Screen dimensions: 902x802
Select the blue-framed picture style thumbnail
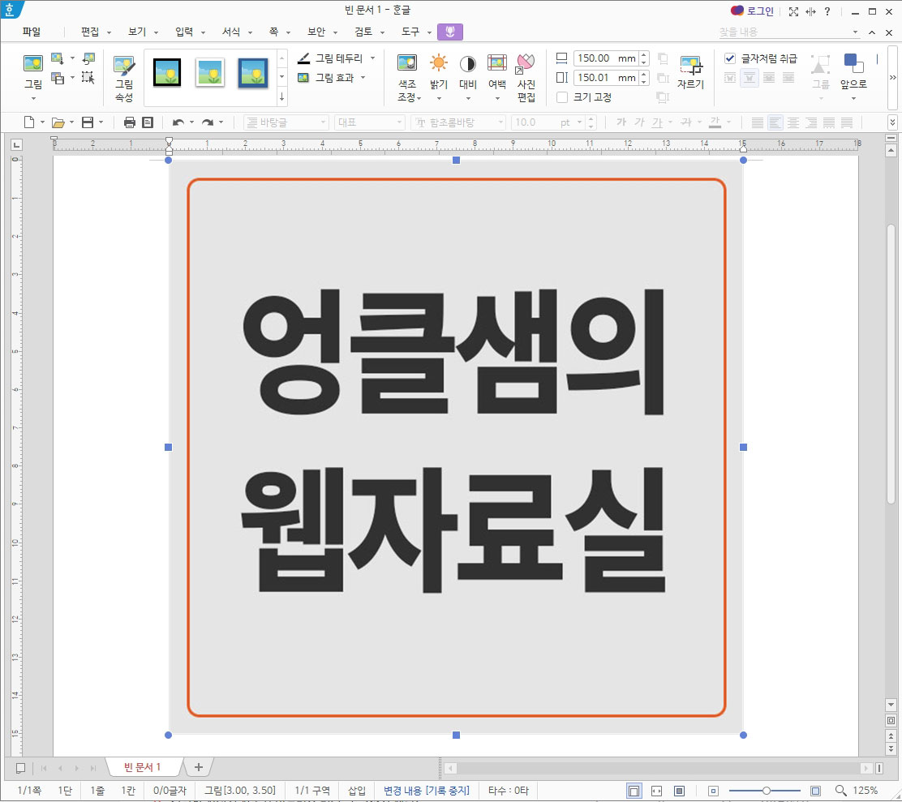click(x=254, y=73)
